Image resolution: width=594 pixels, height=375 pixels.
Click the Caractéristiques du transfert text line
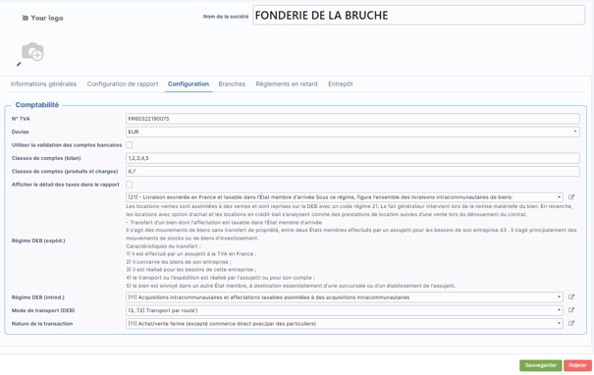tap(163, 246)
